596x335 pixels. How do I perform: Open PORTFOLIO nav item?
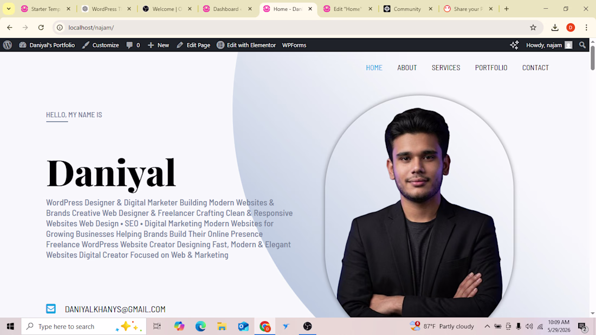coord(491,68)
